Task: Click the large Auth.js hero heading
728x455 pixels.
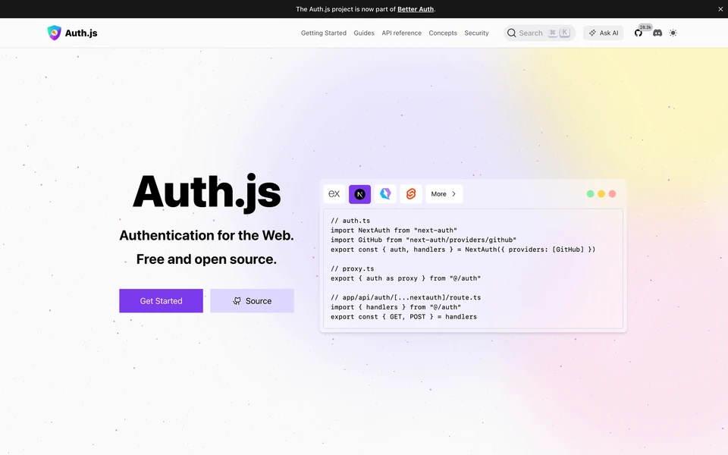Action: [x=206, y=192]
